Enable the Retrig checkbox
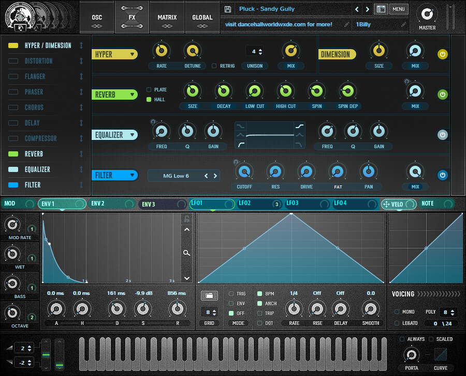This screenshot has width=466, height=376. click(x=214, y=66)
